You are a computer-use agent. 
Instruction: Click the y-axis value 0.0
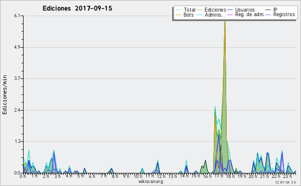[17, 173]
